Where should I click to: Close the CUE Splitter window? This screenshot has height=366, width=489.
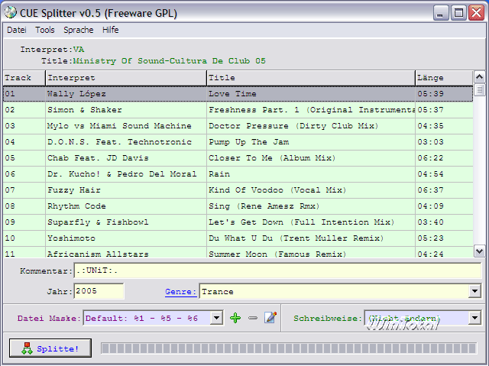pyautogui.click(x=476, y=13)
